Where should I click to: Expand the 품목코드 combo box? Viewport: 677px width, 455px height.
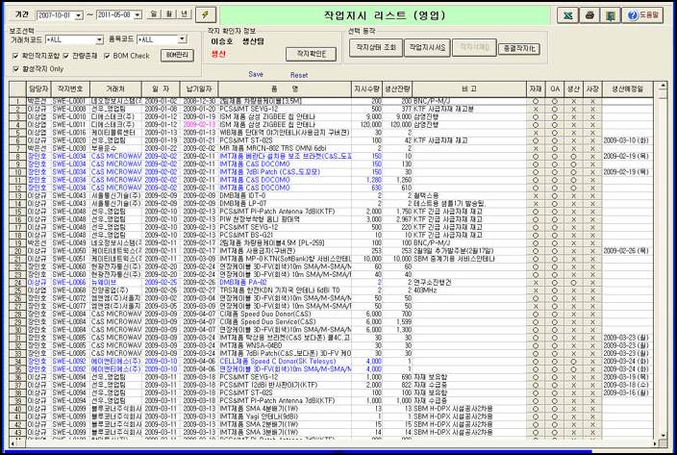pos(183,39)
